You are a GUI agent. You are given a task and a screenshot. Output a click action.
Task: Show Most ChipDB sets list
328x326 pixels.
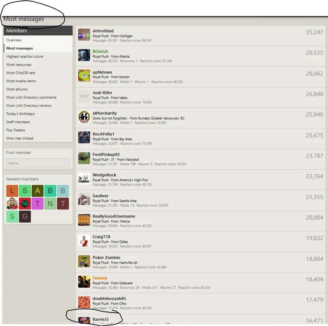21,73
